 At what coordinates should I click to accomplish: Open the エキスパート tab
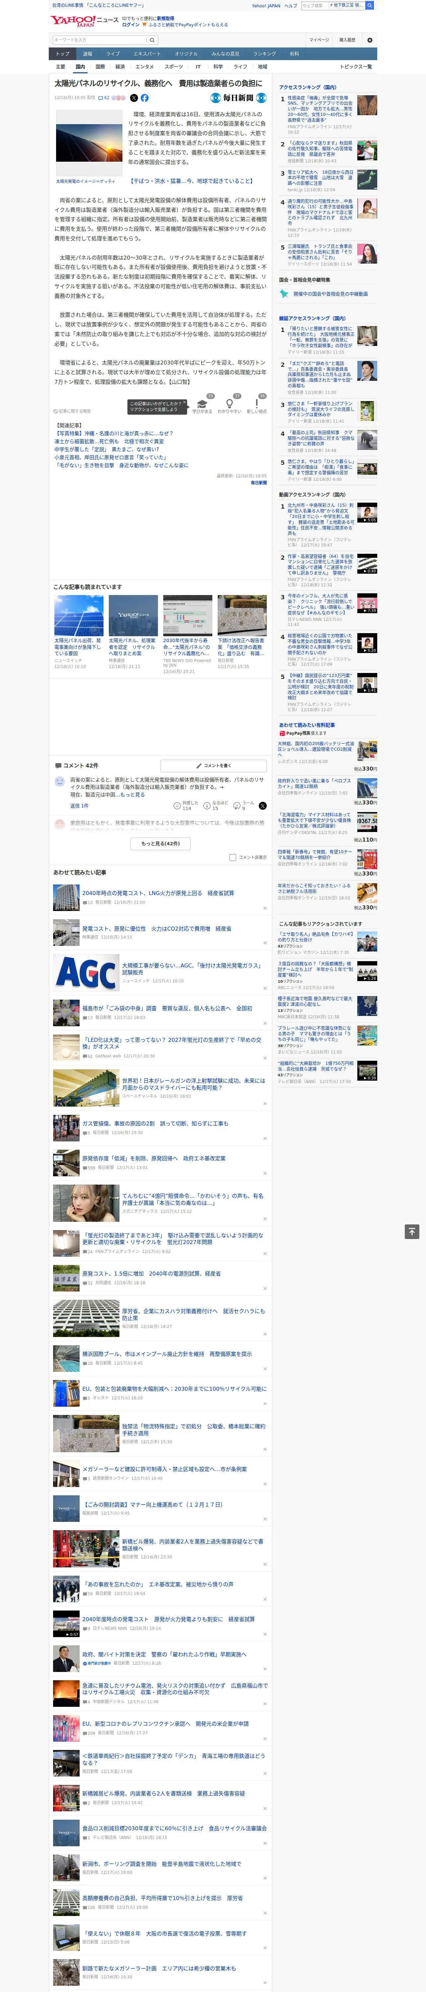pyautogui.click(x=147, y=54)
